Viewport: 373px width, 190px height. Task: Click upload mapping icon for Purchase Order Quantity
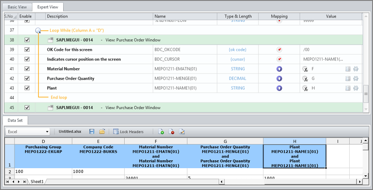tap(279, 78)
